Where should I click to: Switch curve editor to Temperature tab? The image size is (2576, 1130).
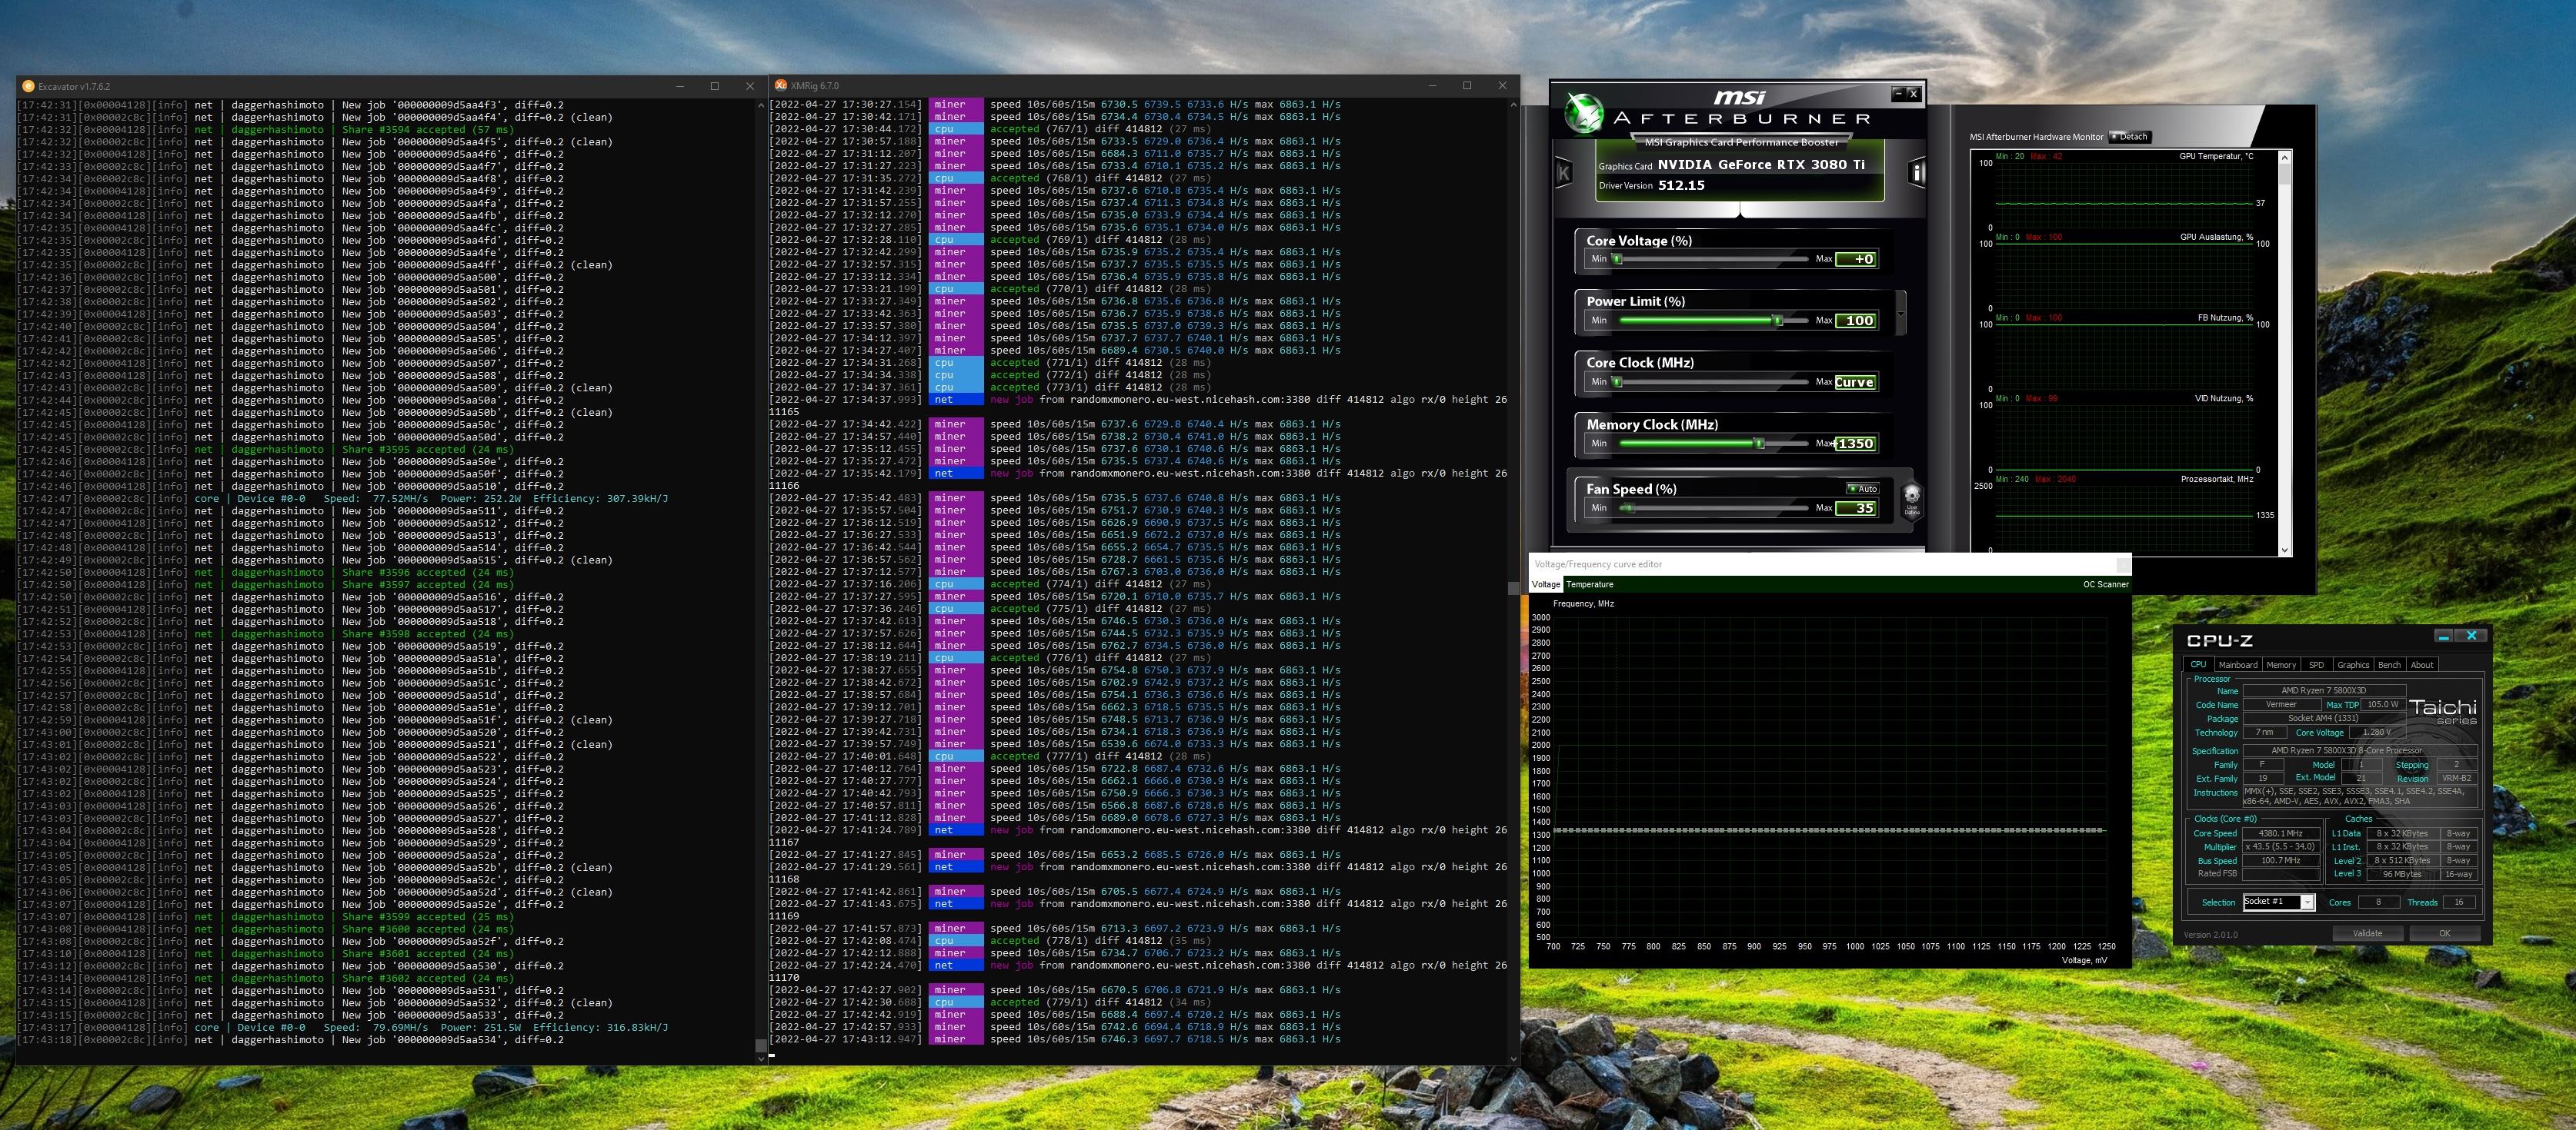click(1589, 584)
